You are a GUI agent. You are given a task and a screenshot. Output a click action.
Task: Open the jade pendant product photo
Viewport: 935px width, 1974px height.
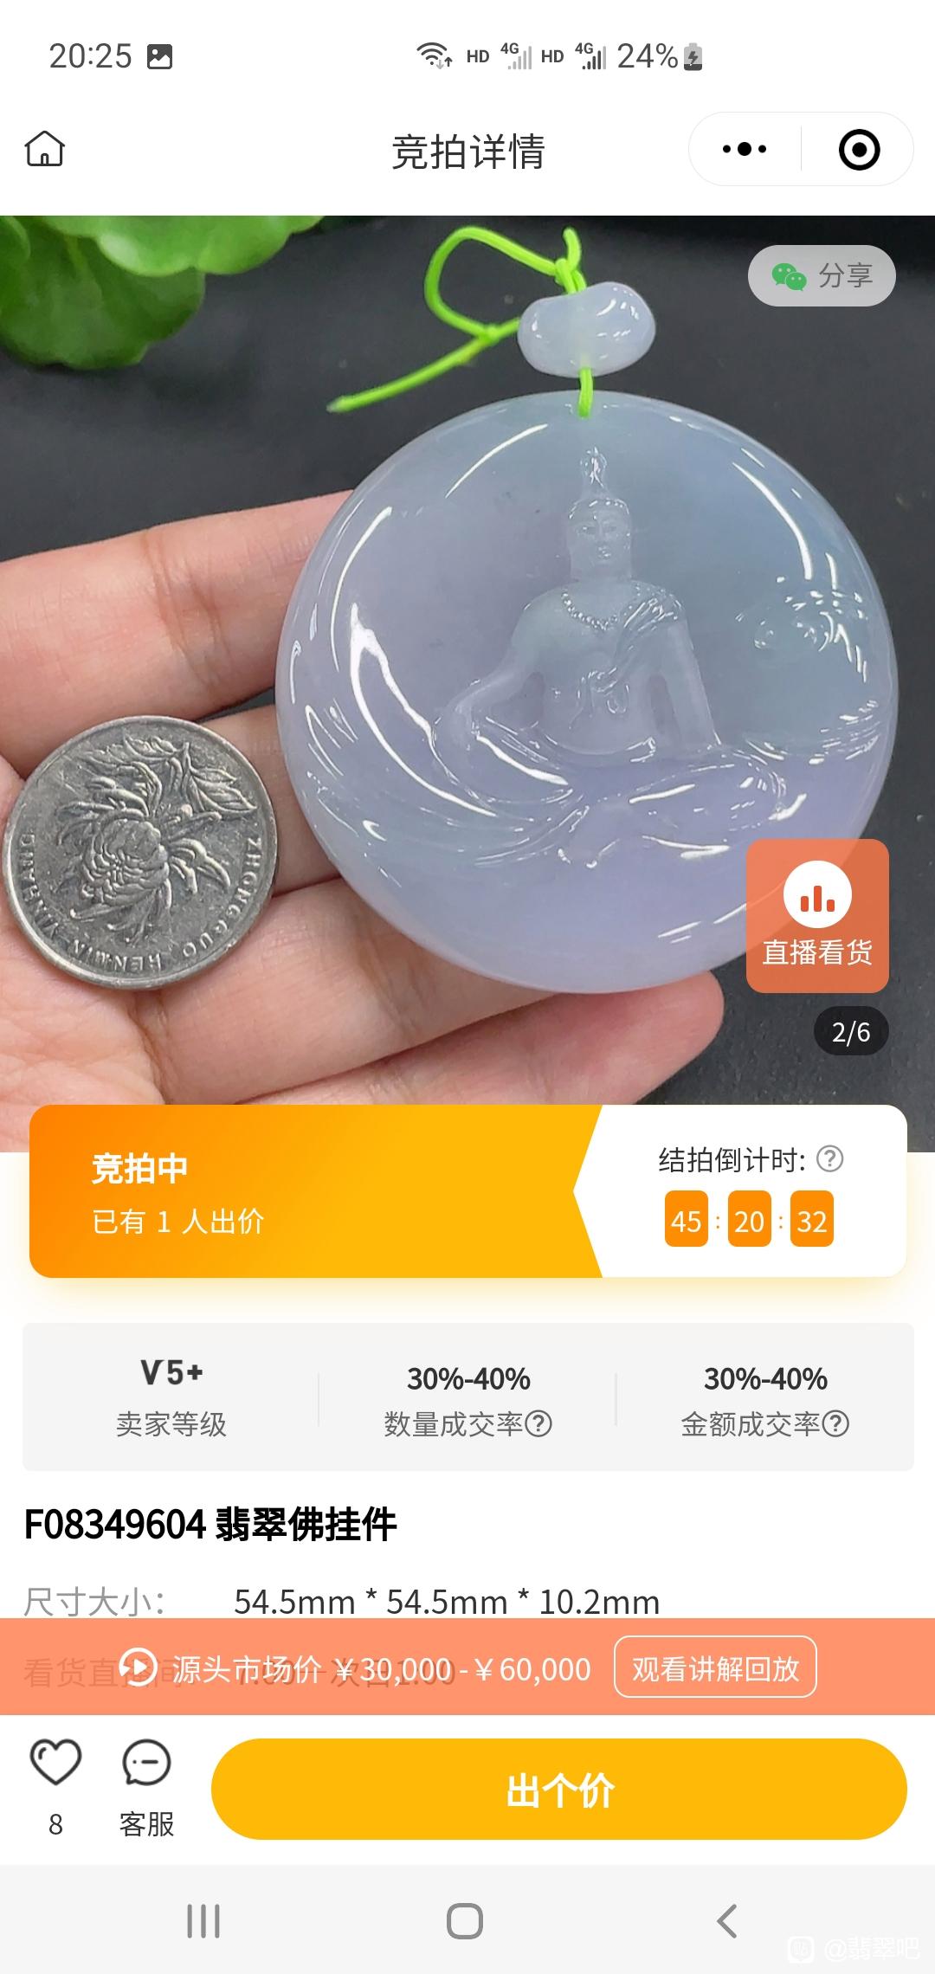(x=467, y=658)
